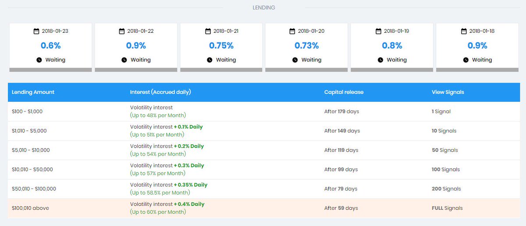Click the $100,010 above lending amount
526x226 pixels.
coord(30,208)
